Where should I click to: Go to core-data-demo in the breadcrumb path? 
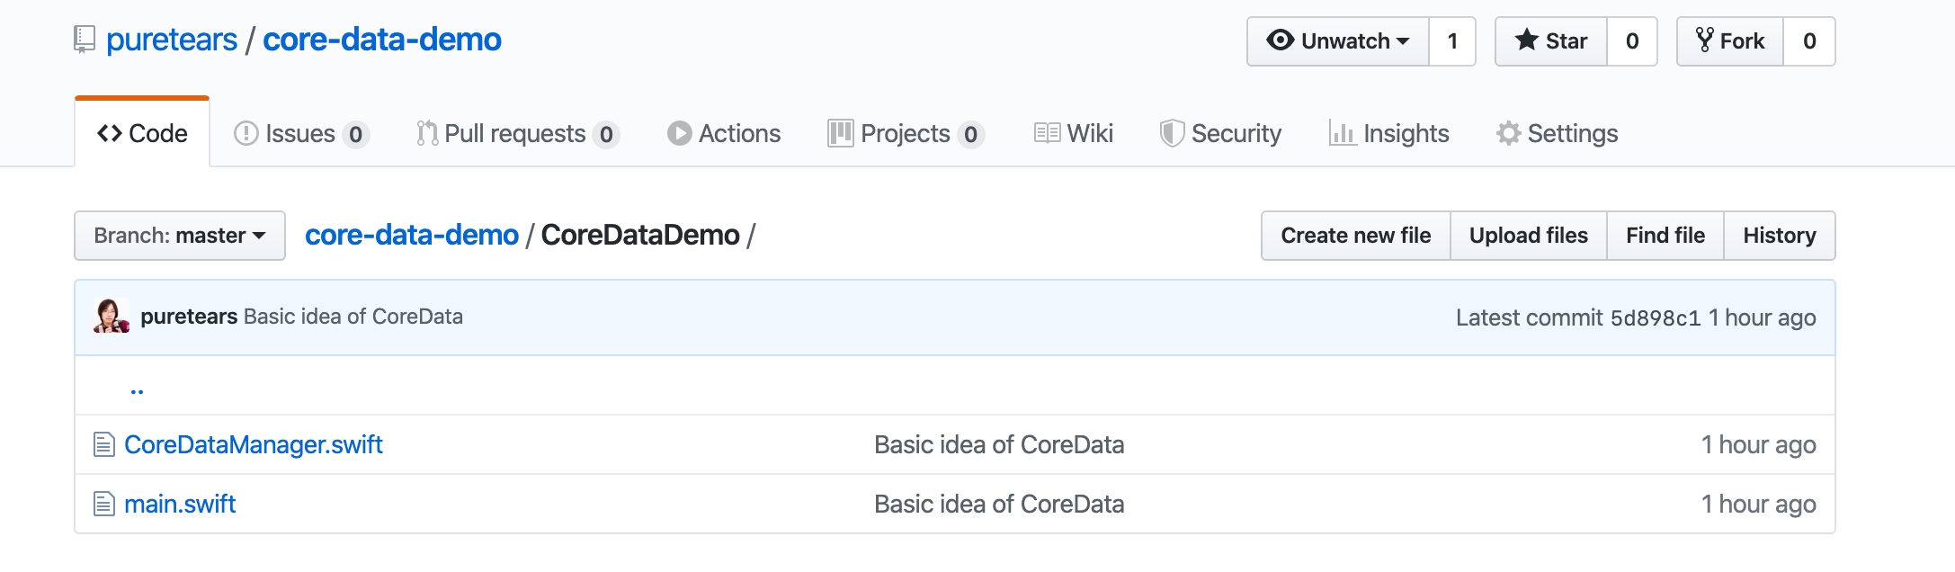click(412, 235)
